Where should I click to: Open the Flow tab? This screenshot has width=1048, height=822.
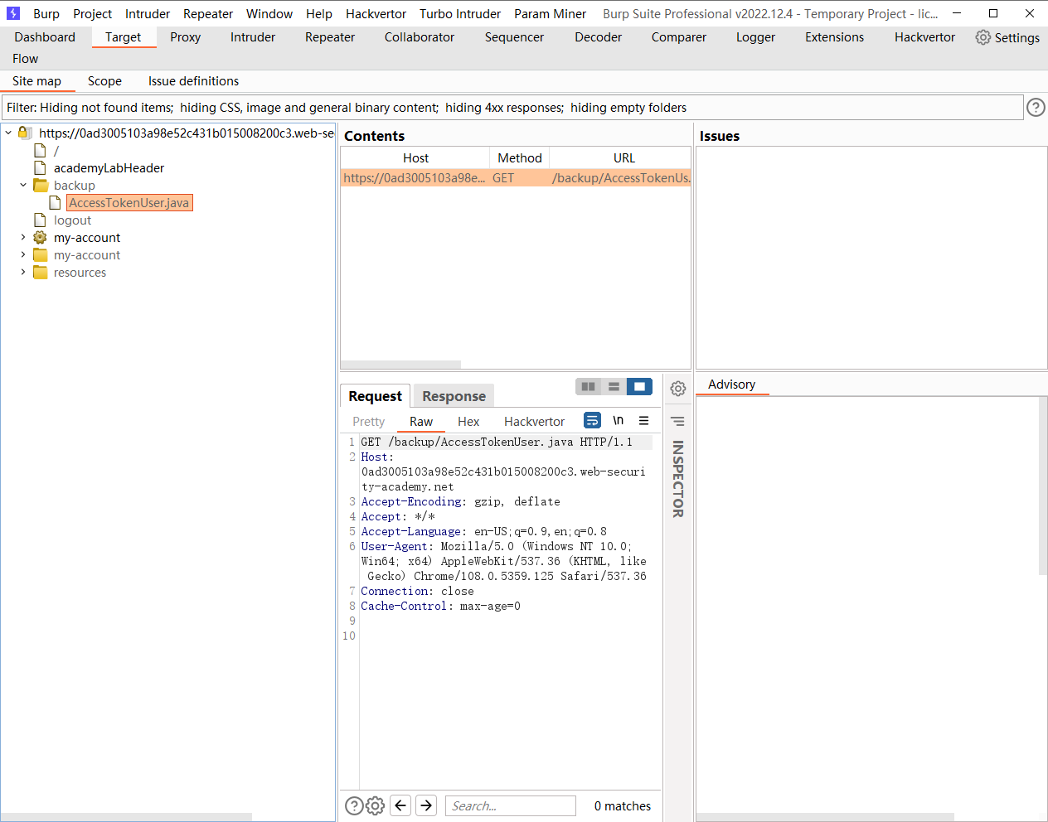point(26,59)
